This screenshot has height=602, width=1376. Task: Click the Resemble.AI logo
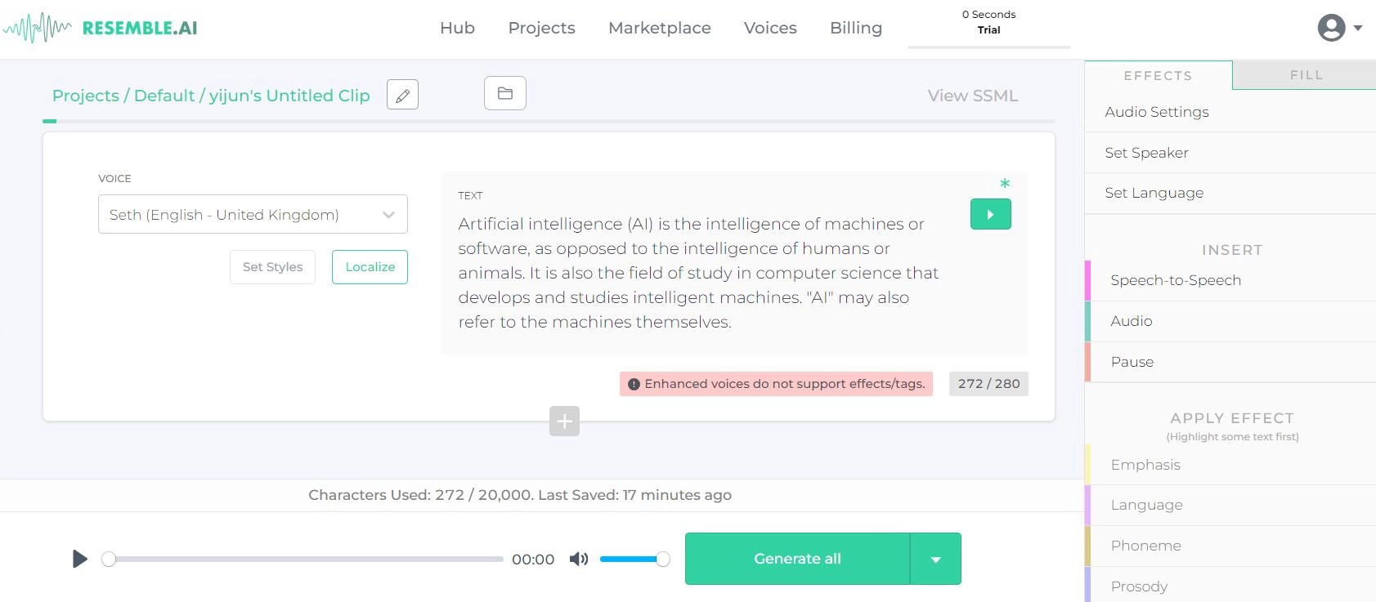pos(101,28)
